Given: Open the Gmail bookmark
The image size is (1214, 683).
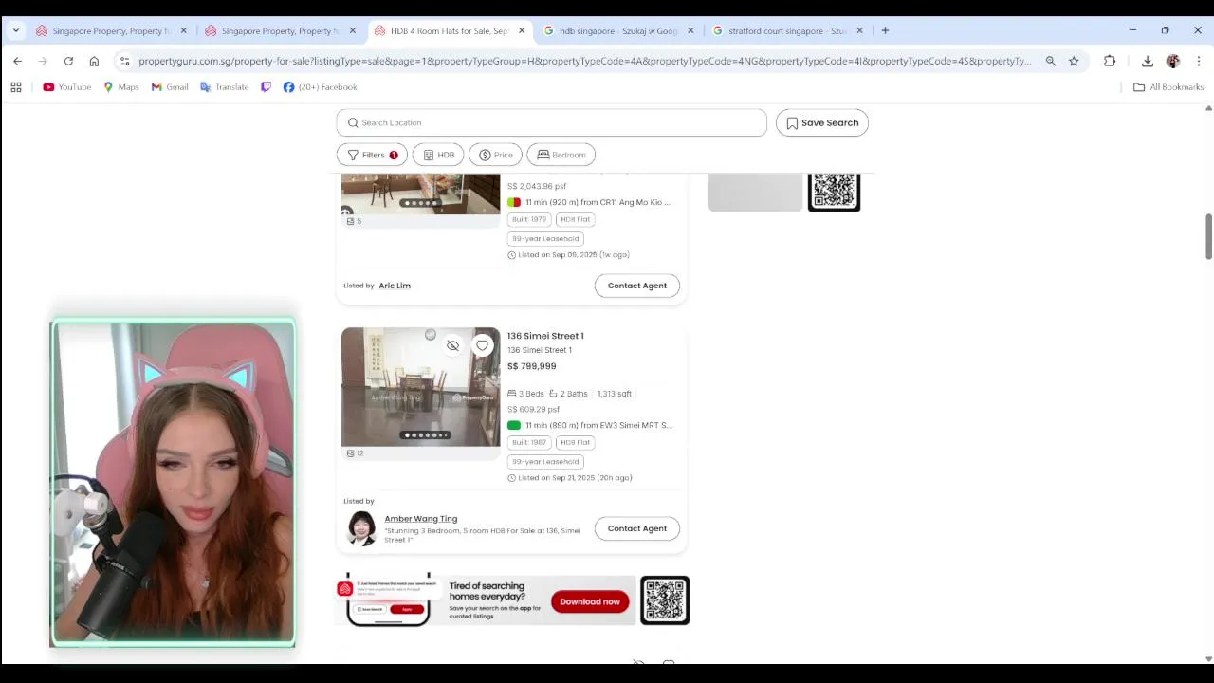Looking at the screenshot, I should pos(170,87).
